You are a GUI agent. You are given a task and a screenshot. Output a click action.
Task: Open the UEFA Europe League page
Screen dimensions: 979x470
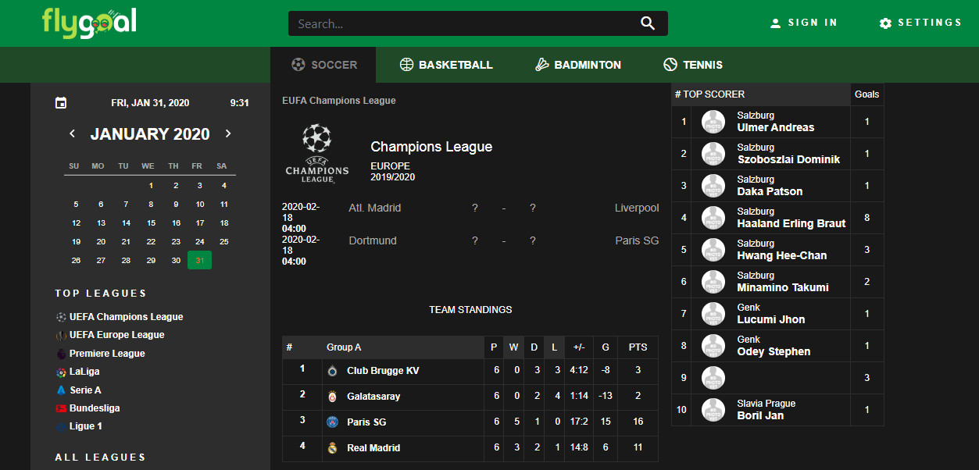tap(114, 335)
